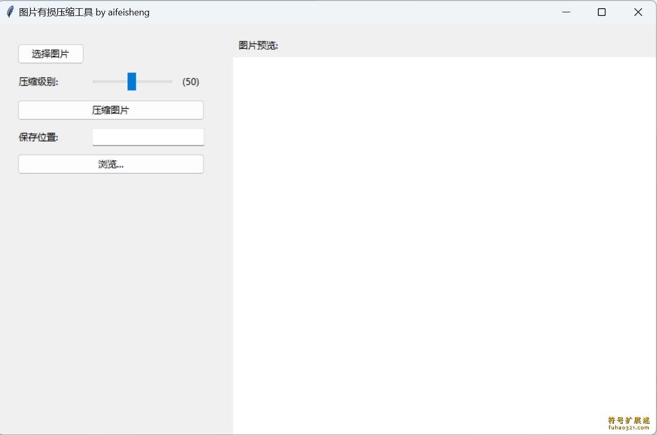The image size is (657, 435).
Task: Click the feather app icon in title bar
Action: (x=10, y=12)
